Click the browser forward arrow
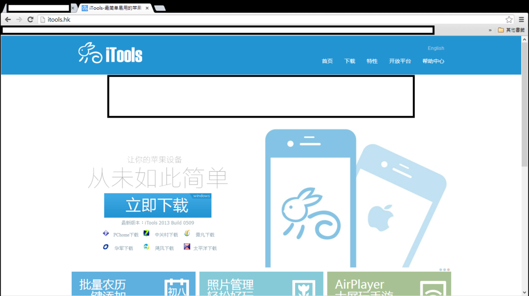Image resolution: width=529 pixels, height=296 pixels. click(19, 20)
